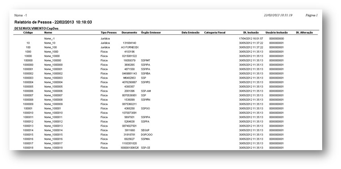The width and height of the screenshot is (341, 169).
Task: Select the Usuário Inclusão column header
Action: tap(277, 32)
